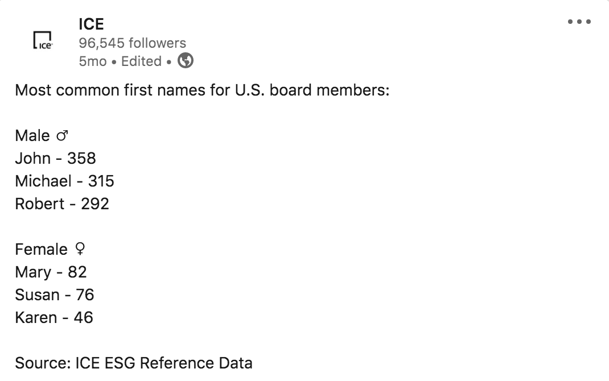The width and height of the screenshot is (609, 381).
Task: Click the male symbol icon
Action: pos(62,136)
